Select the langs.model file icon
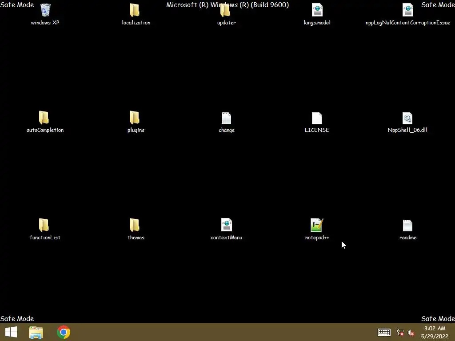Viewport: 455px width, 341px height. tap(317, 10)
